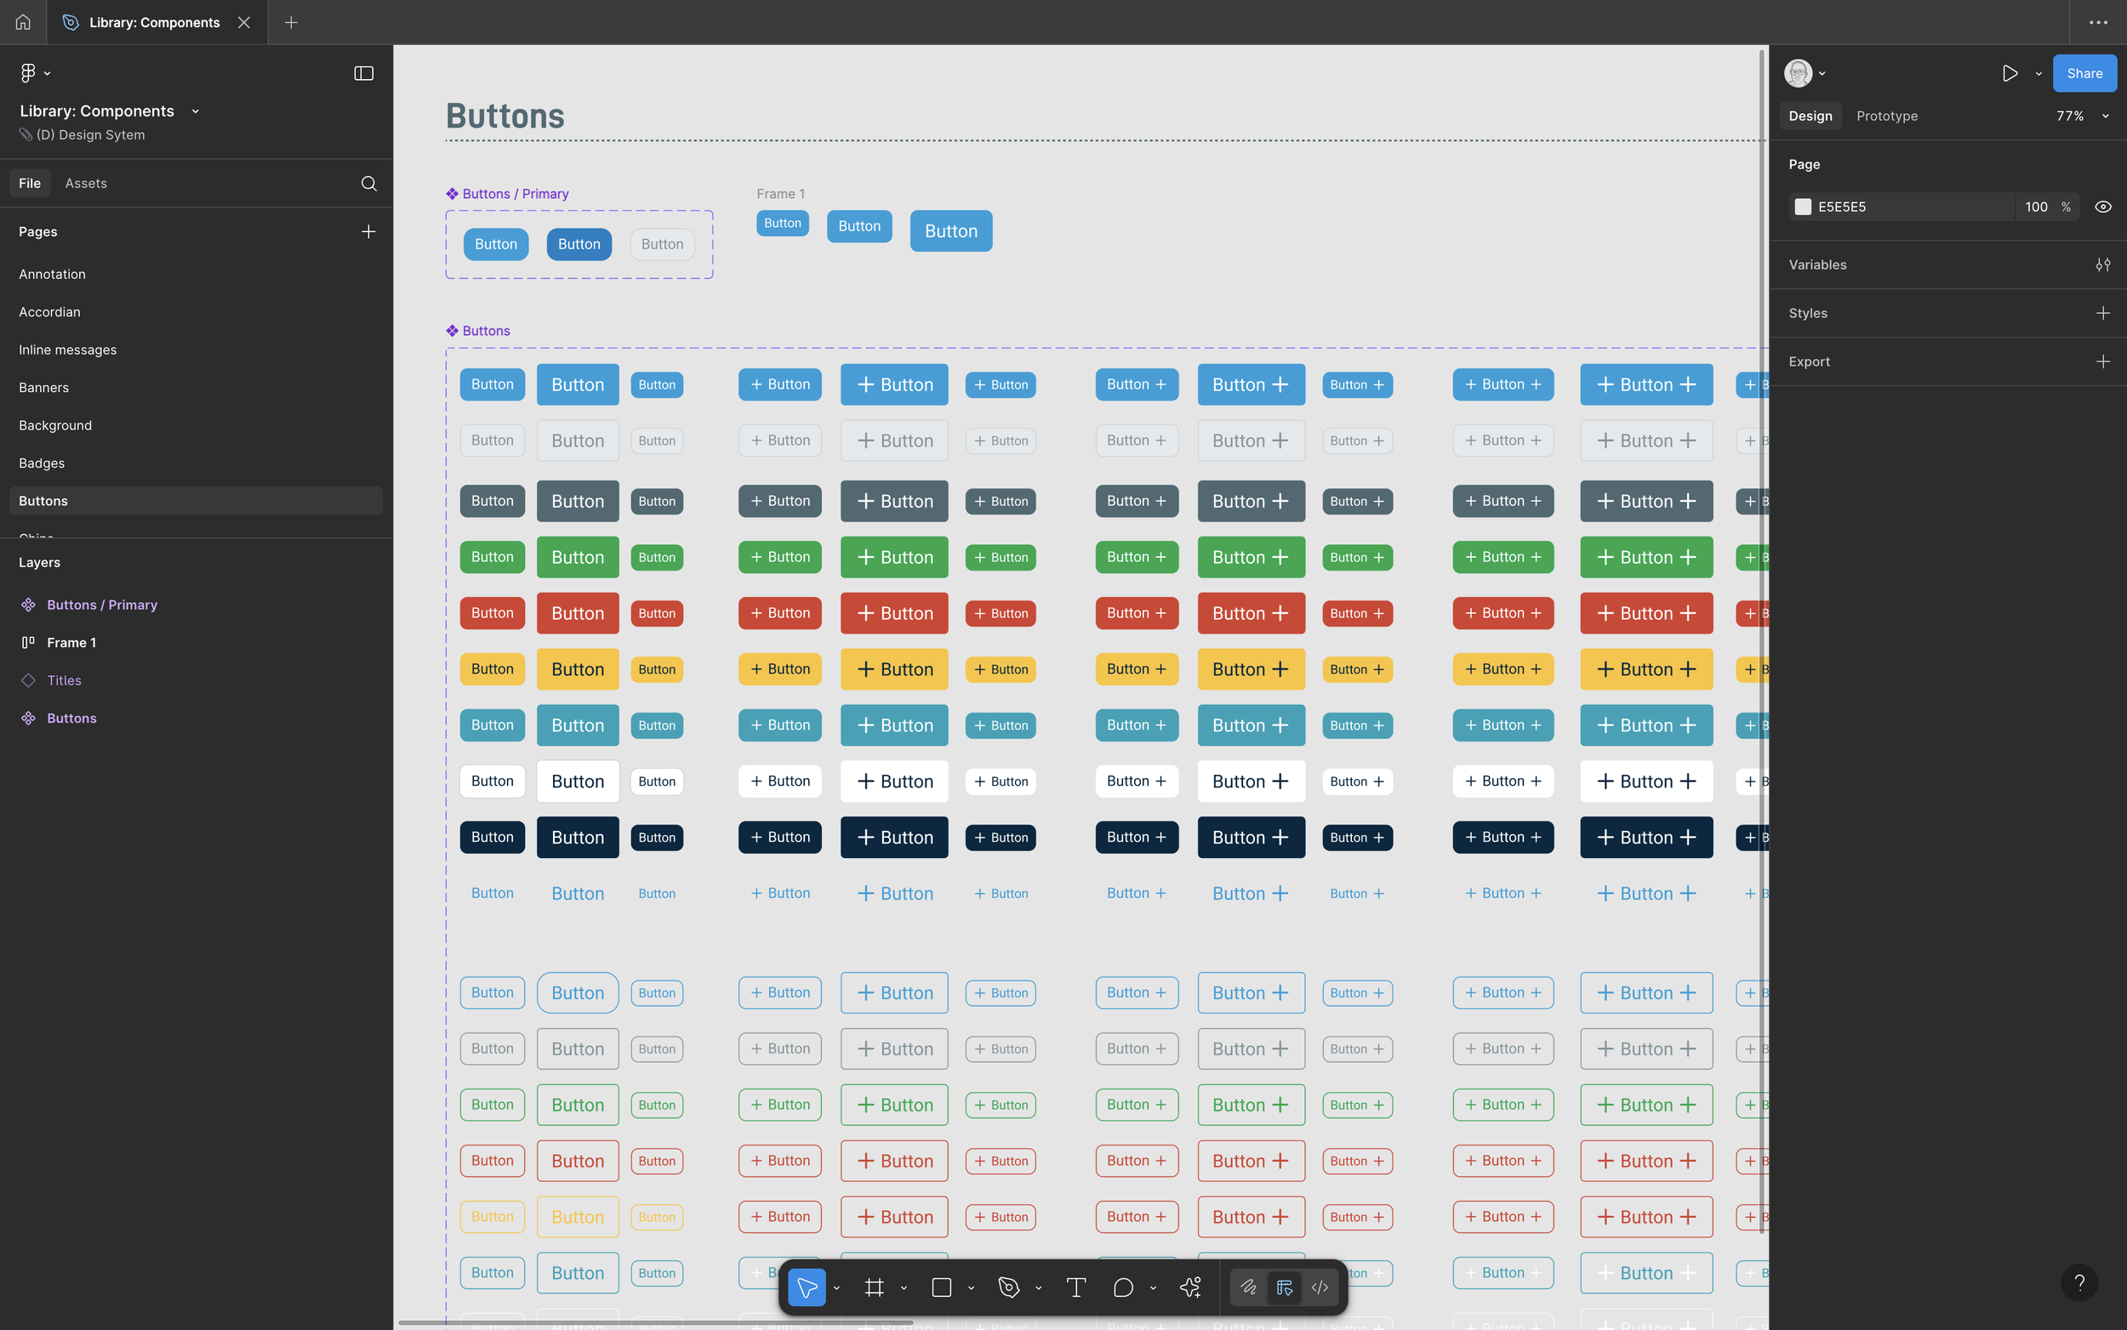Open the Comment tool
The height and width of the screenshot is (1330, 2127).
[x=1122, y=1287]
